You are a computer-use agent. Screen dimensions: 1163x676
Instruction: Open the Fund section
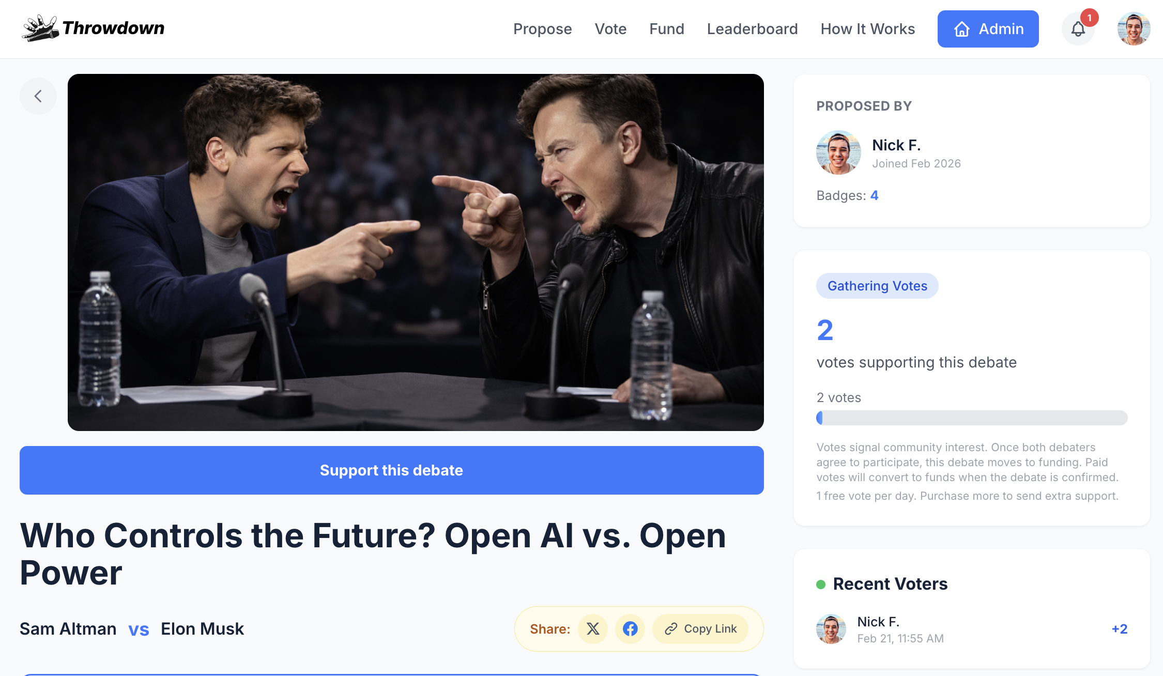[667, 29]
